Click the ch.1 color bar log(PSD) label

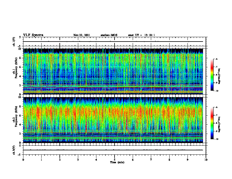[219, 76]
